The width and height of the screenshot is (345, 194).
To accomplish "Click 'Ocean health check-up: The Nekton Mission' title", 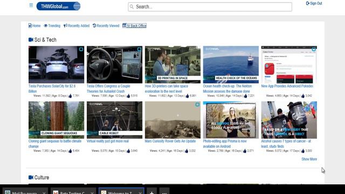I will pyautogui.click(x=227, y=88).
